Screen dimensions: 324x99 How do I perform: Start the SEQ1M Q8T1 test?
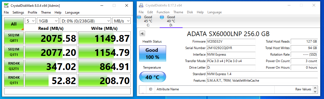click(14, 38)
